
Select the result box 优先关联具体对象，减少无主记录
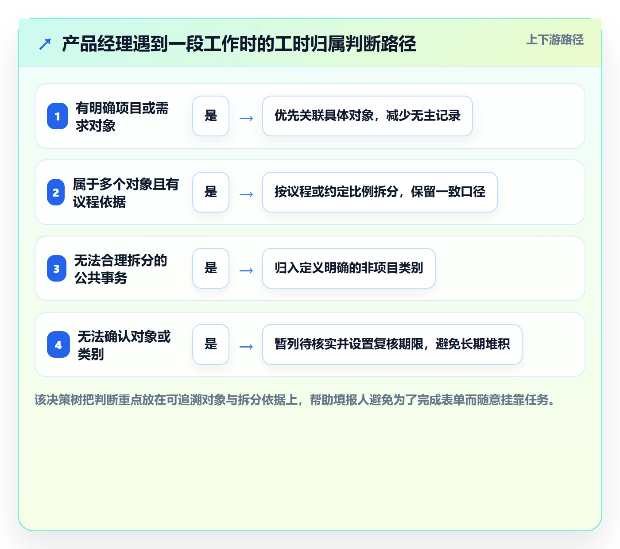point(368,116)
